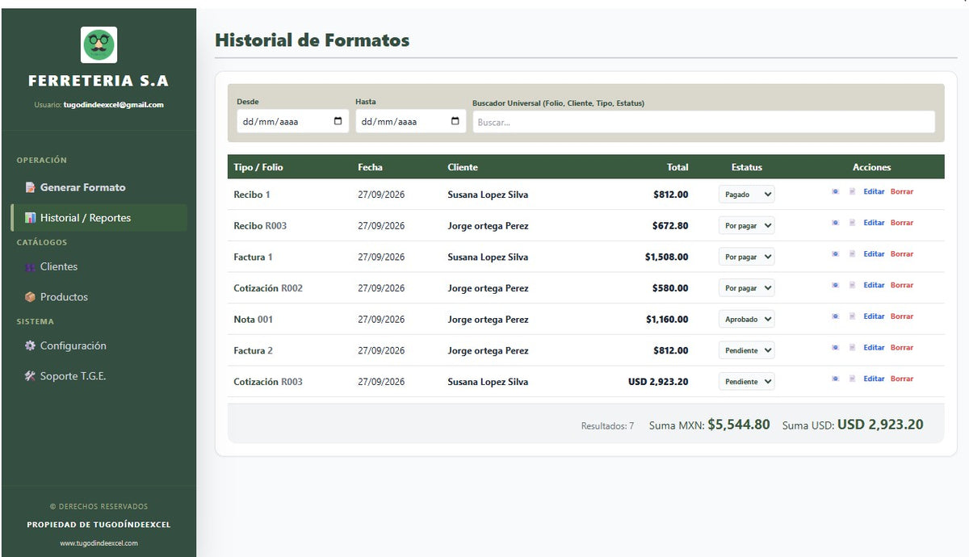The image size is (969, 557).
Task: Open status dropdown for Factura 1
Action: (x=746, y=257)
